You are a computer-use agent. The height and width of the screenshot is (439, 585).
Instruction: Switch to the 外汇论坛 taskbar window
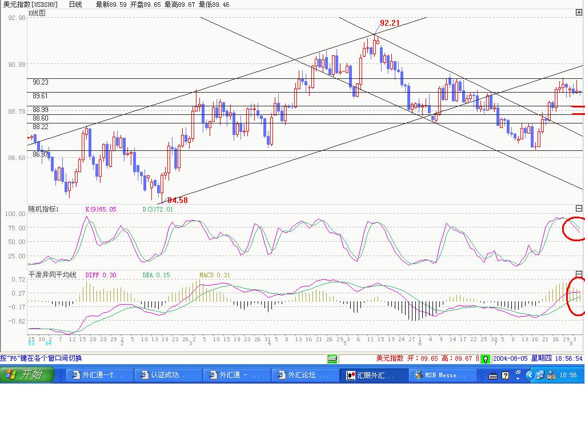tap(306, 375)
